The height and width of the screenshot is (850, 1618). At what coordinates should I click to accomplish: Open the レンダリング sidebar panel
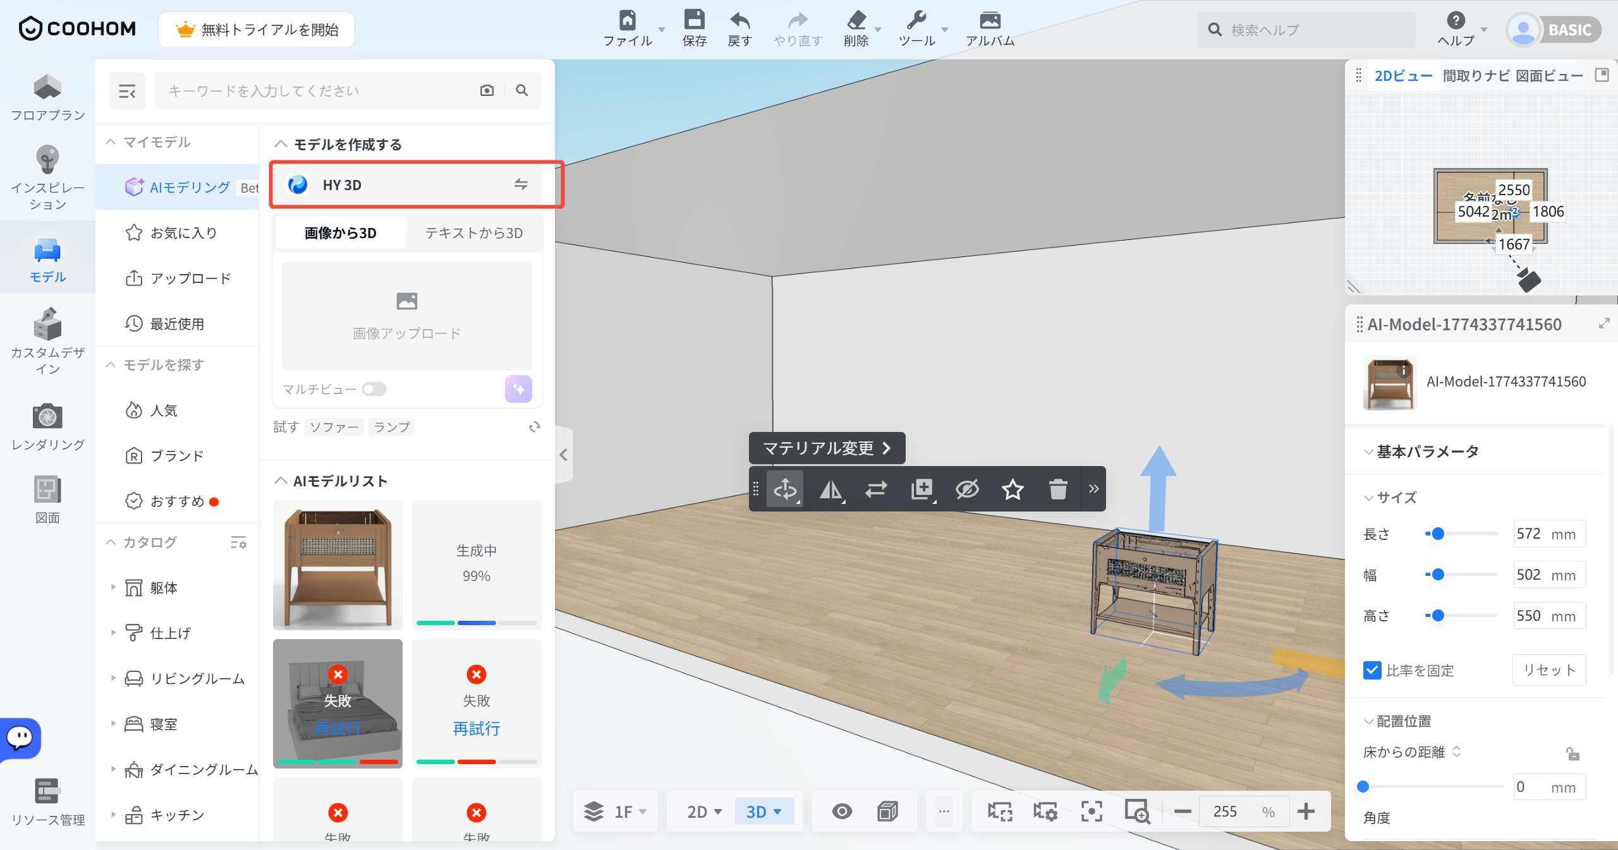[47, 427]
